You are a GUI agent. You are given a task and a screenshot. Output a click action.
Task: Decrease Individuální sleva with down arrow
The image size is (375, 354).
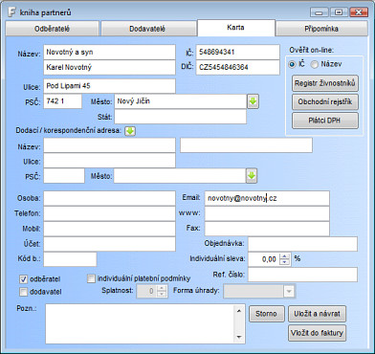click(284, 262)
